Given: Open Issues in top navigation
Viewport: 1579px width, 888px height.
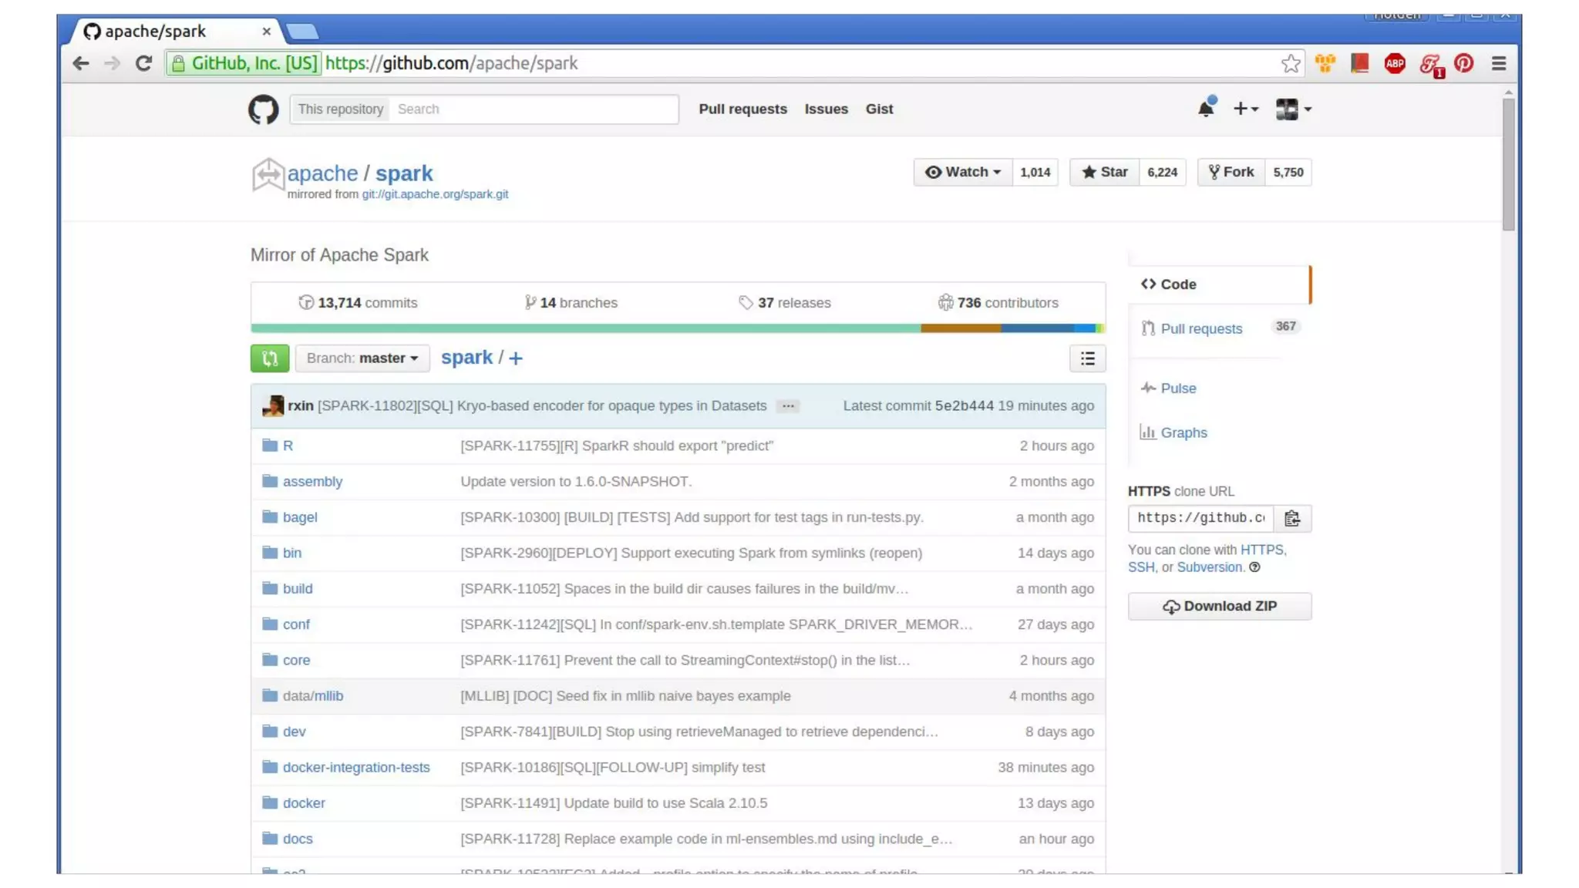Looking at the screenshot, I should point(826,109).
